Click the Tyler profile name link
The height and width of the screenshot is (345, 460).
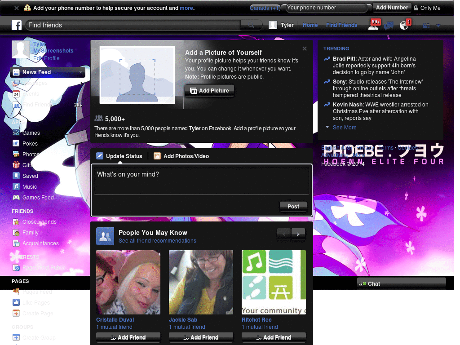click(x=287, y=25)
